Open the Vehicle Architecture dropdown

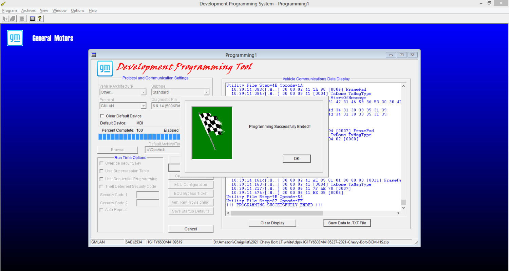(144, 92)
